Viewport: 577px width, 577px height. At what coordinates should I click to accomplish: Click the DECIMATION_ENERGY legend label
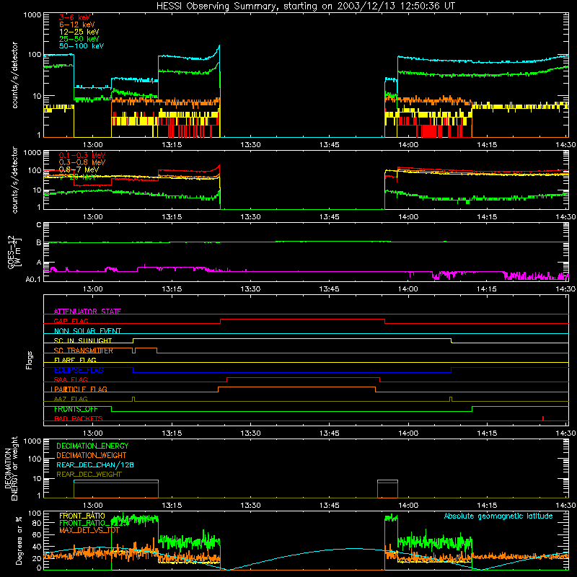click(x=92, y=446)
